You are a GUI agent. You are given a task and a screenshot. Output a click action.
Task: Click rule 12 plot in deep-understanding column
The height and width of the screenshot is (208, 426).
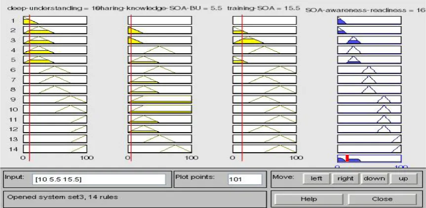click(55, 129)
